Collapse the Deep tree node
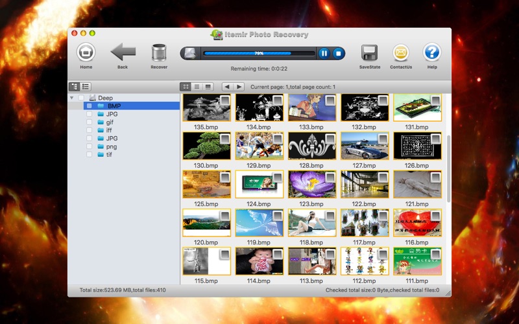 point(71,98)
